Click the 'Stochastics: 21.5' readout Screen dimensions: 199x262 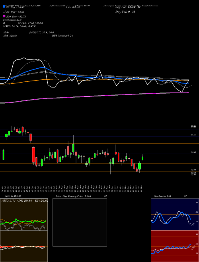[12, 20]
